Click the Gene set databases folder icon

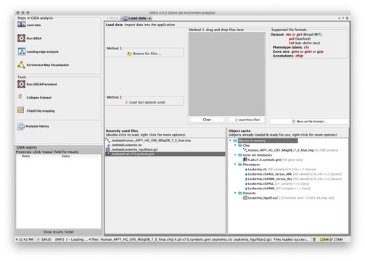tap(240, 155)
